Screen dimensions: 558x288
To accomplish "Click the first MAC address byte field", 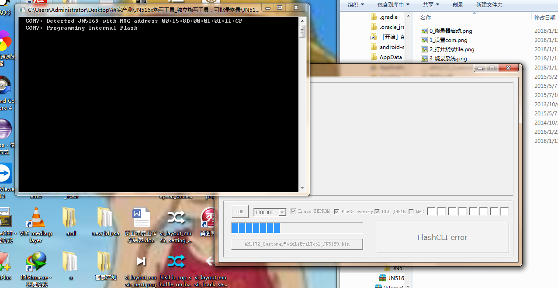I will [431, 212].
